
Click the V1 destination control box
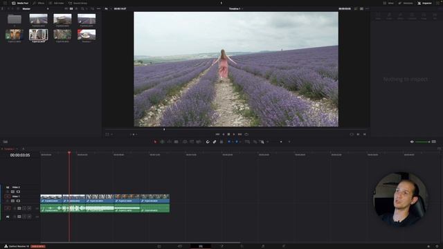point(8,196)
